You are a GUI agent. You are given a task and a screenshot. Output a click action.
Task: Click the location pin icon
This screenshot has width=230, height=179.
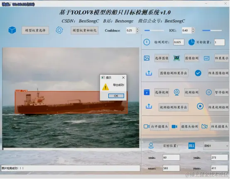151,146
